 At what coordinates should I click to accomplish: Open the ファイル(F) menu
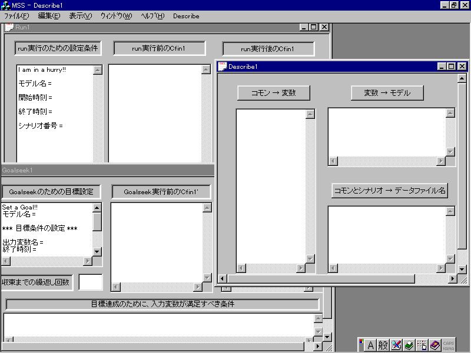[x=16, y=16]
